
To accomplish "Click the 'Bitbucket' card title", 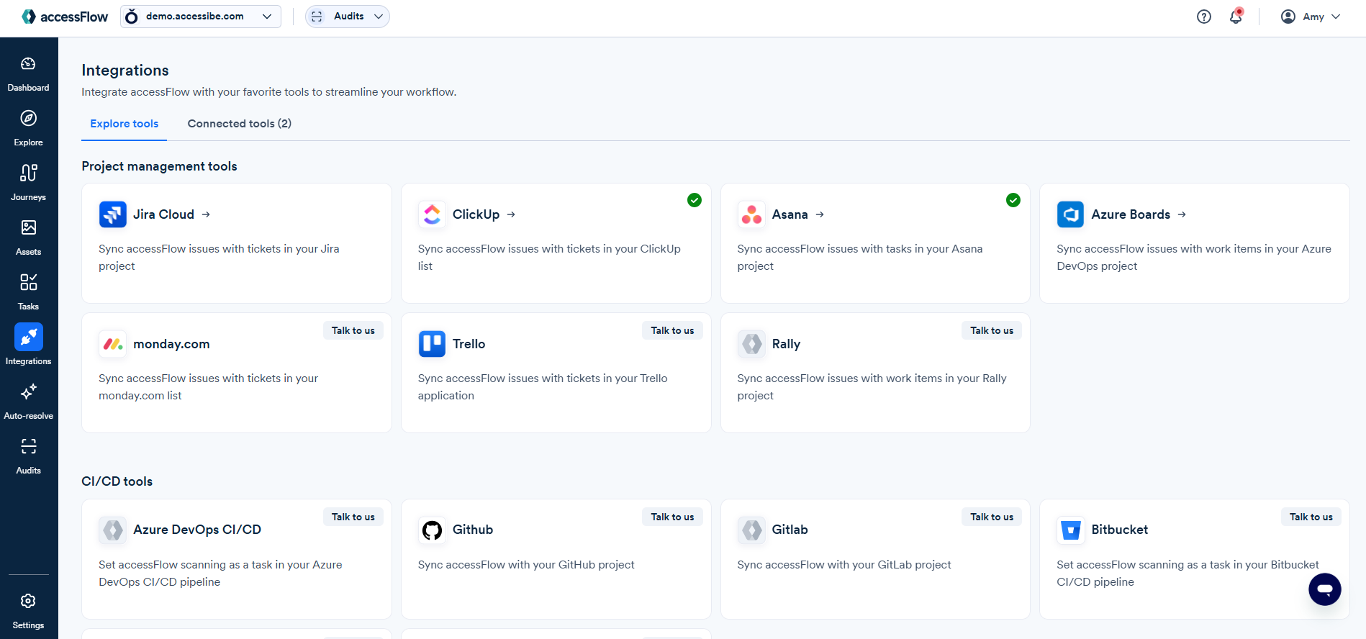I will click(1120, 530).
